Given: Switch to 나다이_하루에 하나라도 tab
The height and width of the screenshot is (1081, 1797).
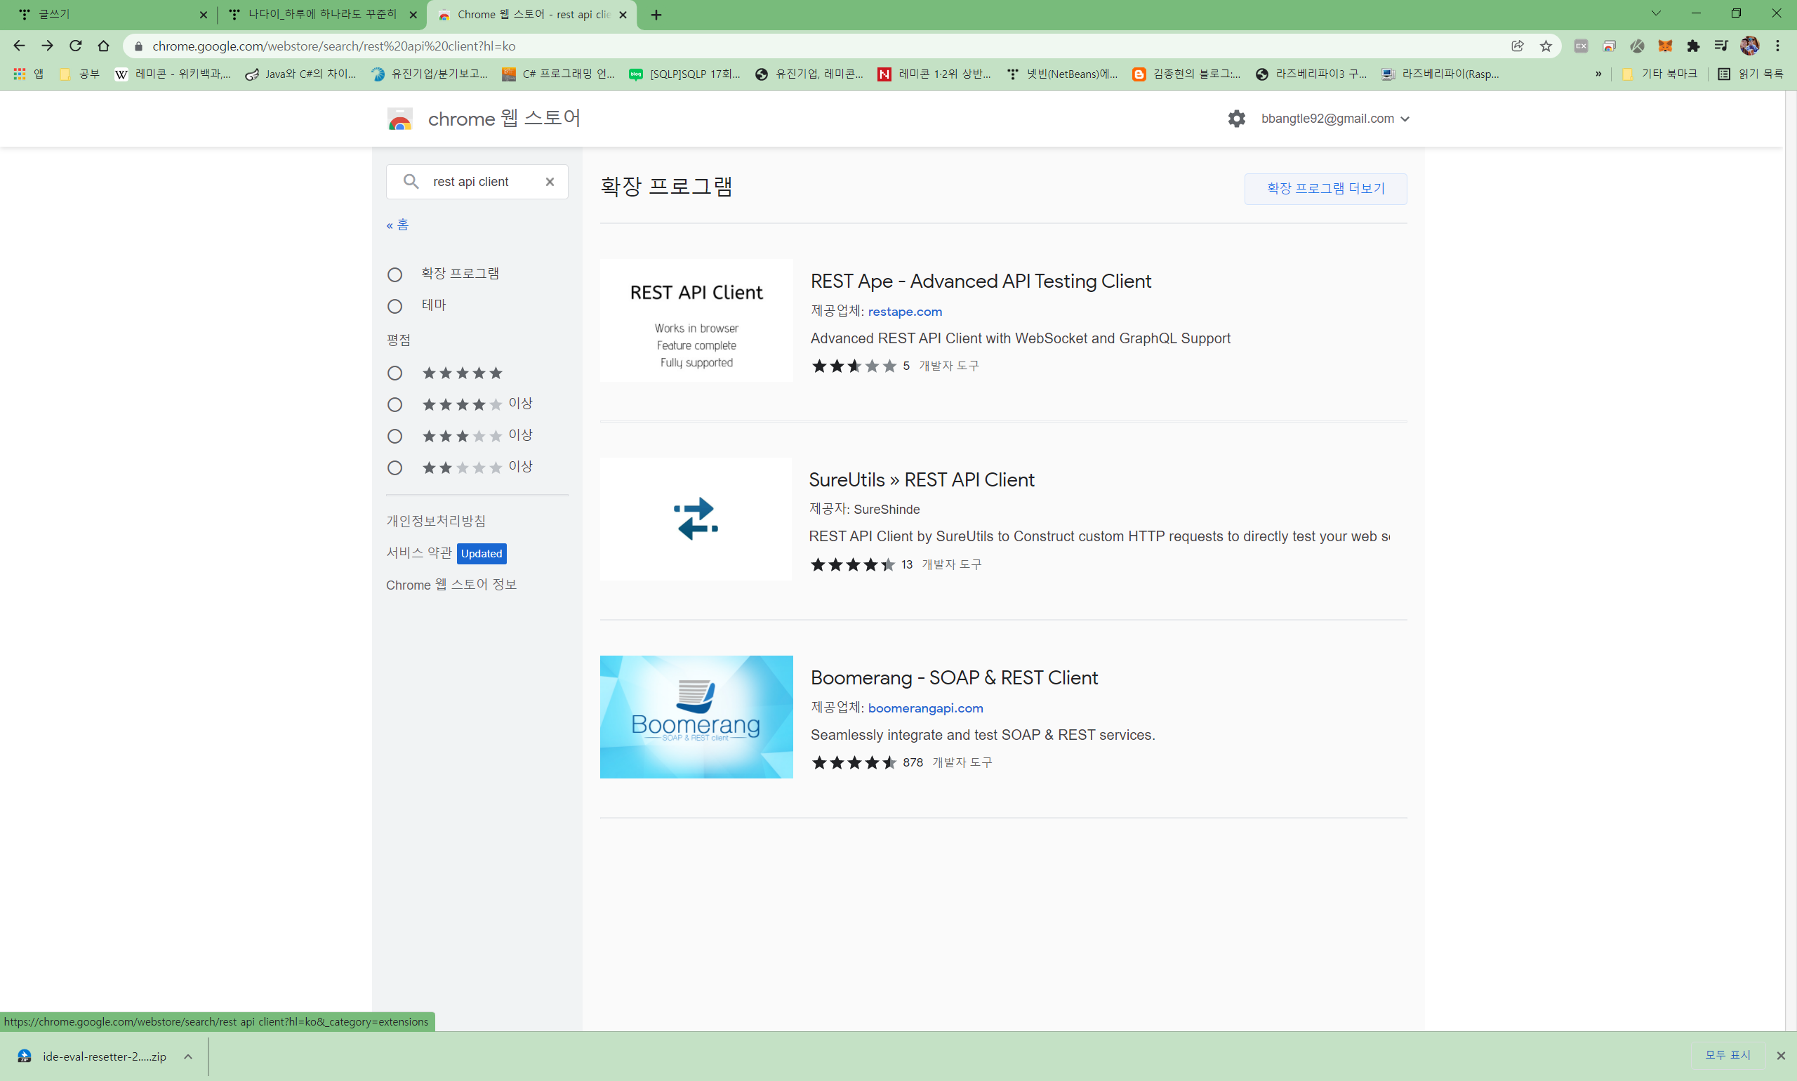Looking at the screenshot, I should [322, 15].
